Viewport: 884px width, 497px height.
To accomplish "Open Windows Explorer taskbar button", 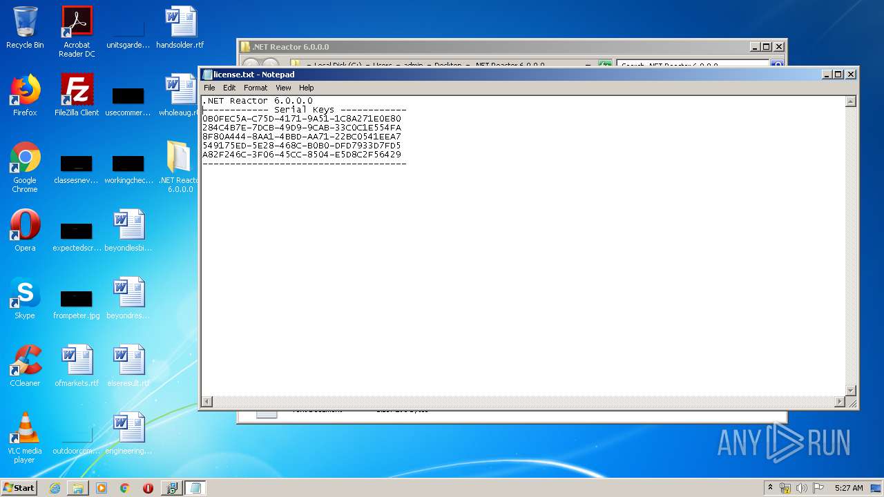I will (78, 488).
